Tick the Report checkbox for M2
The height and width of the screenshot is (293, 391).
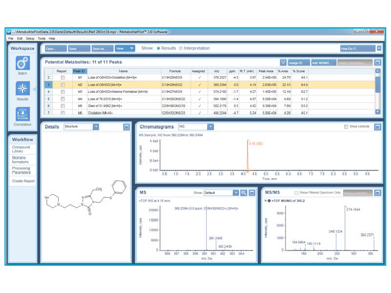(x=62, y=84)
